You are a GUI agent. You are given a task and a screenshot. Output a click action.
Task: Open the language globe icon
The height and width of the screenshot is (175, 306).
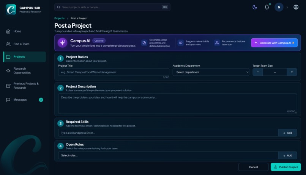(x=296, y=7)
